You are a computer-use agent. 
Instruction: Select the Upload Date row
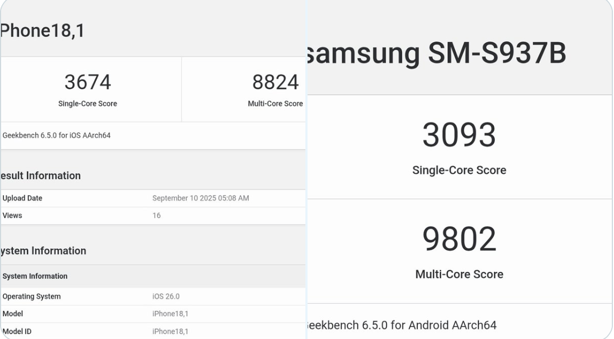pyautogui.click(x=21, y=198)
